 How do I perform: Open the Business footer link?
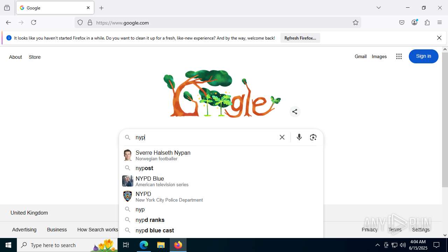pos(57,230)
